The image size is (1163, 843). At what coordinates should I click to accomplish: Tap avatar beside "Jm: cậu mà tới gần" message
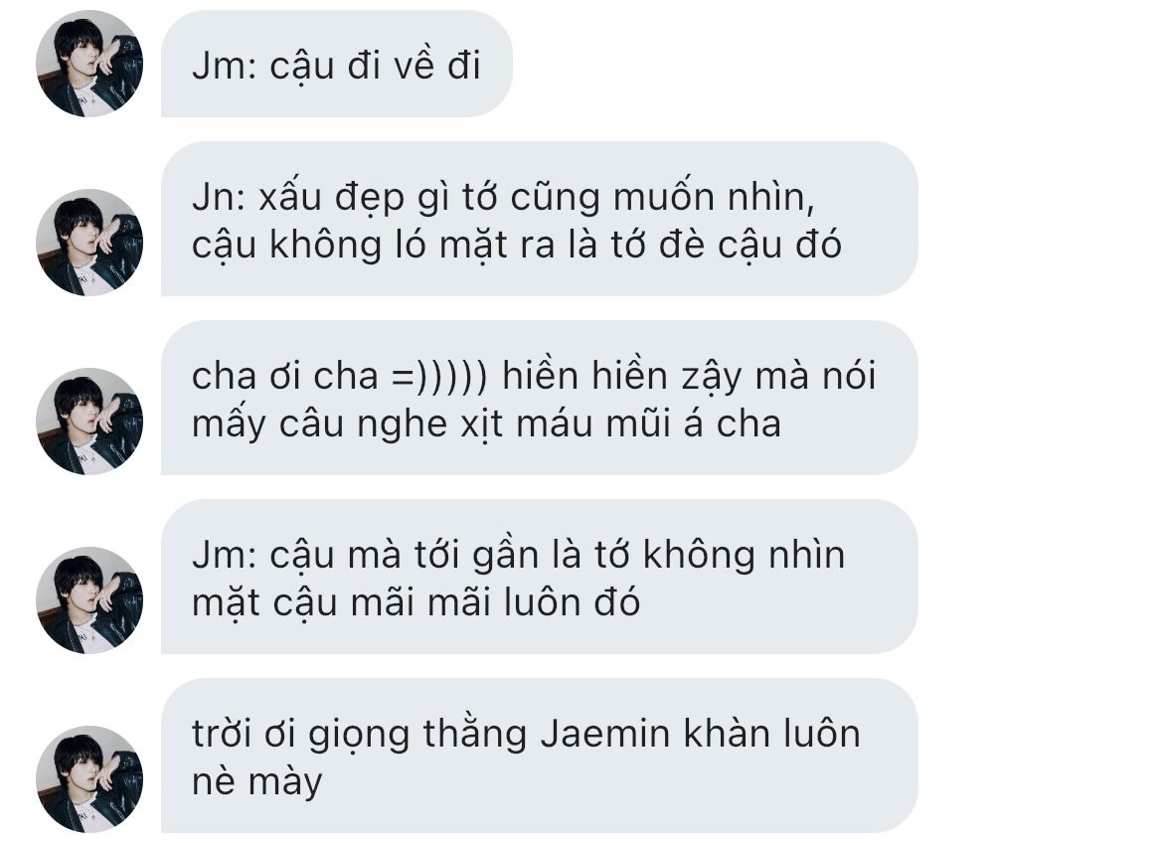(x=89, y=600)
